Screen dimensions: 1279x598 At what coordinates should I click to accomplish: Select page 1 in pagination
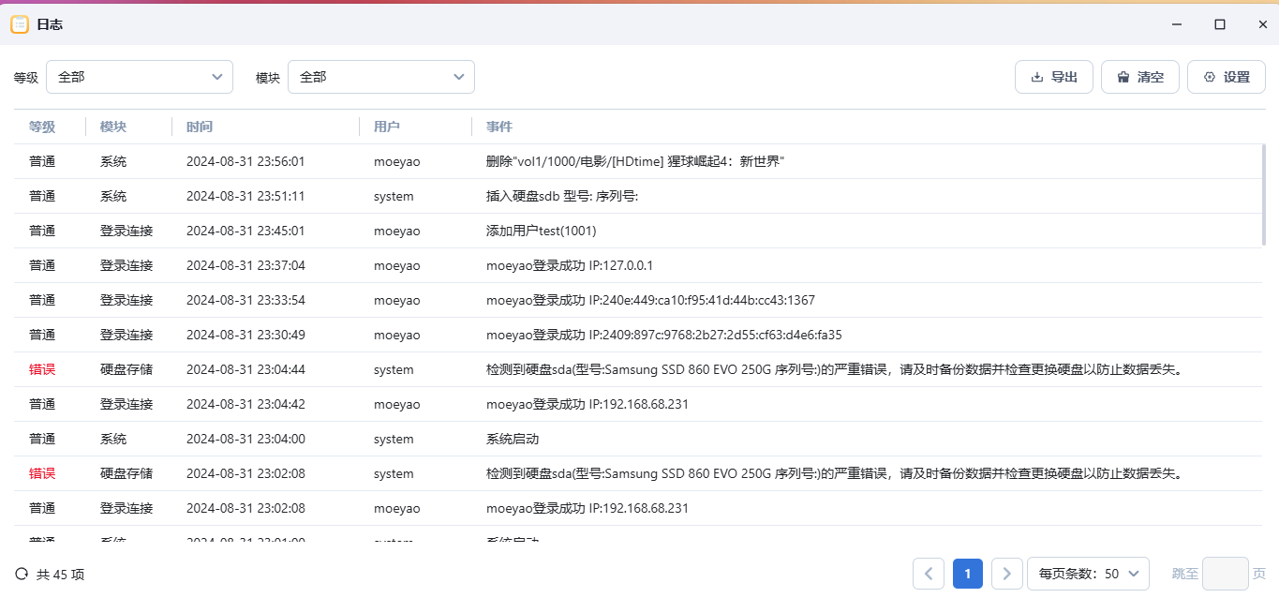968,574
